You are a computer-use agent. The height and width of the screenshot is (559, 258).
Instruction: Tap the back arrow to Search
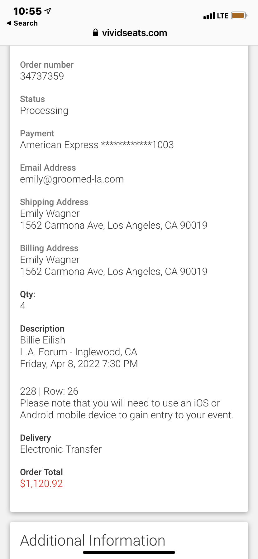coord(9,23)
